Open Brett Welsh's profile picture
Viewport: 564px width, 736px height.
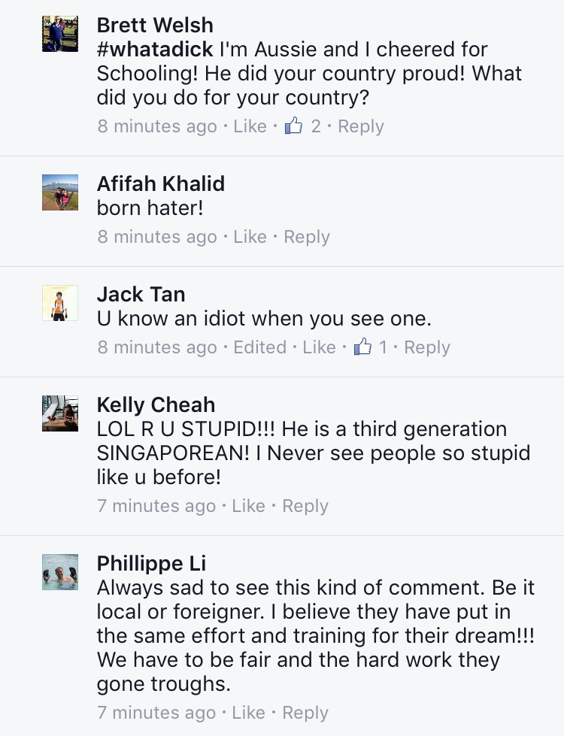point(60,34)
